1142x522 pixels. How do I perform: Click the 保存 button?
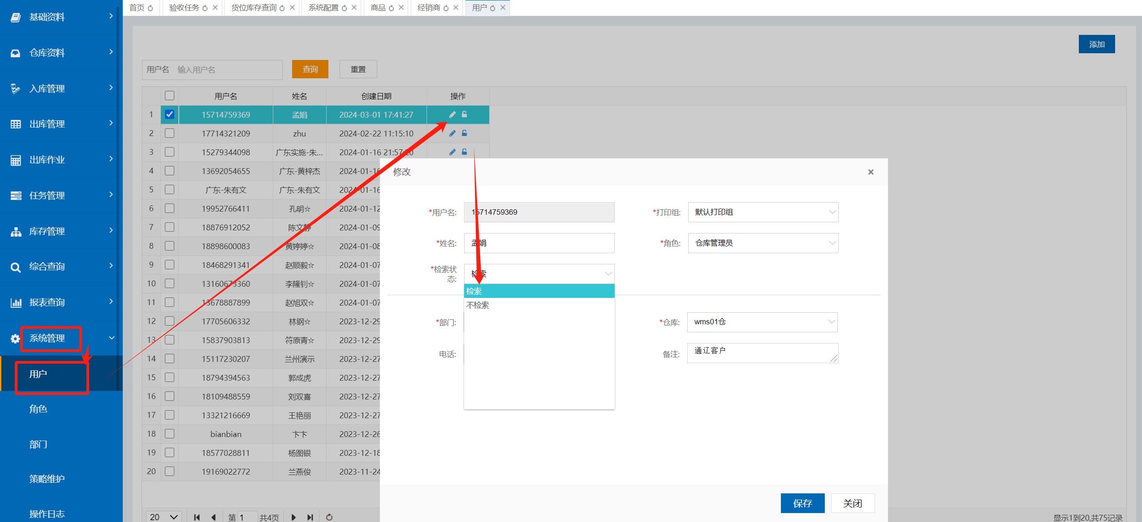pyautogui.click(x=802, y=503)
